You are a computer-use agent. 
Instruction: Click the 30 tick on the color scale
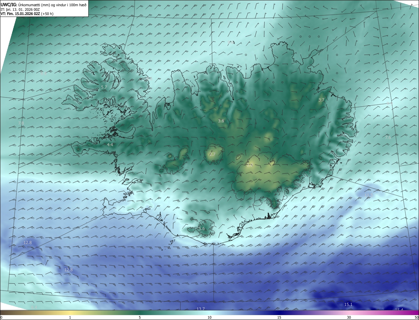[349, 317]
